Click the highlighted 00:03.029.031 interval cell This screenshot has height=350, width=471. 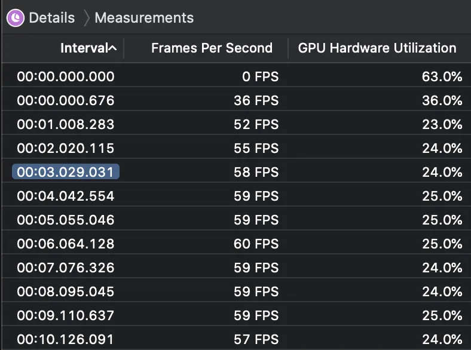click(66, 172)
